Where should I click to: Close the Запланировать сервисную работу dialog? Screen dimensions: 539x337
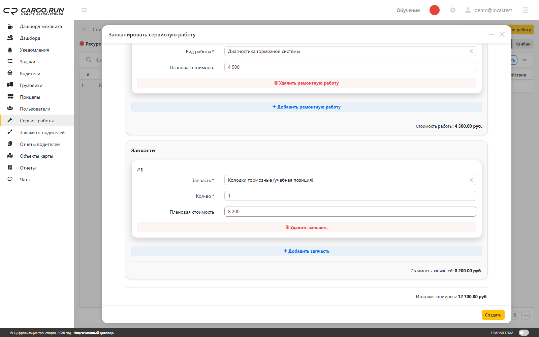click(502, 34)
